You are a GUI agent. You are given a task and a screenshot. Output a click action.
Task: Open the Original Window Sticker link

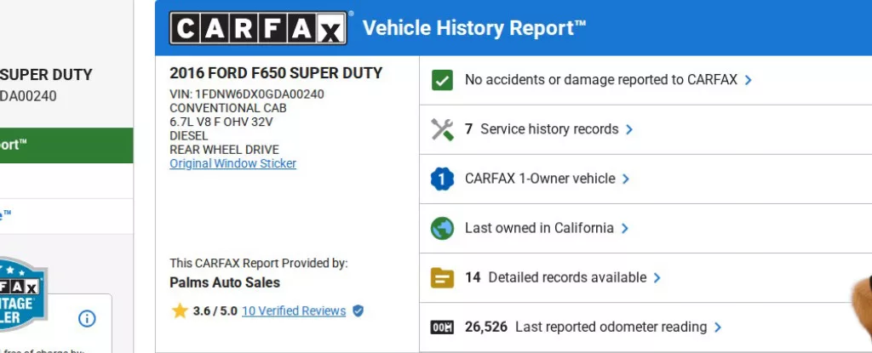232,163
